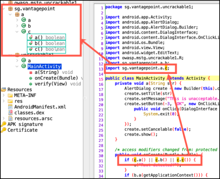220x179 pixels.
Task: Select class icon for class c
Action: (x=24, y=31)
